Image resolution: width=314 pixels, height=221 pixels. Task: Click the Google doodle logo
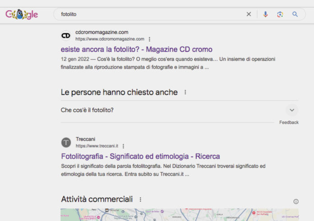[x=22, y=14]
